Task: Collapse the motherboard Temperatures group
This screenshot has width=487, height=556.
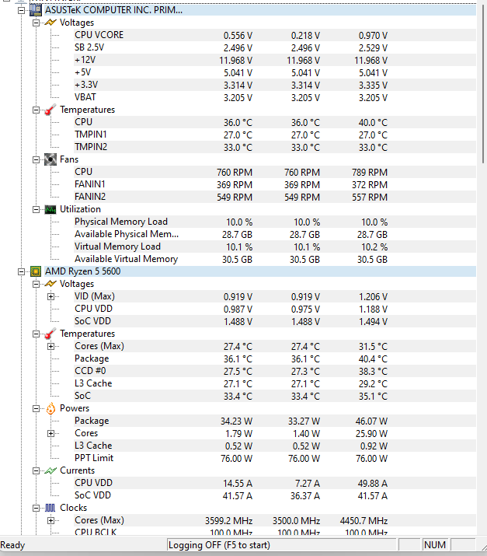Action: (37, 110)
